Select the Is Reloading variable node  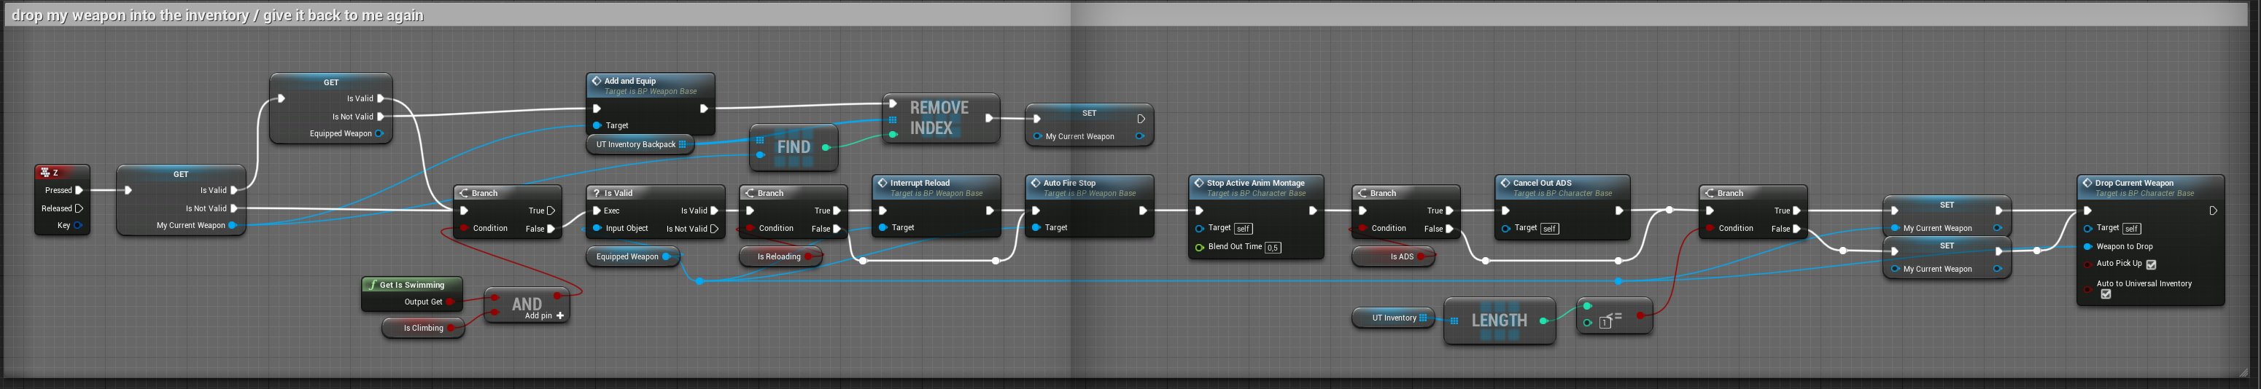(778, 256)
